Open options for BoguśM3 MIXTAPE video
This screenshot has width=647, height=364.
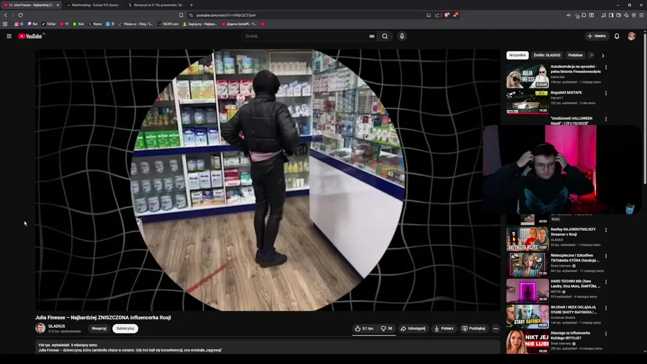point(606,94)
